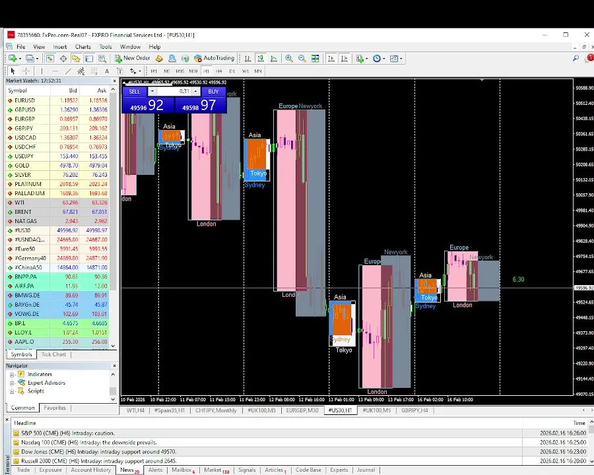This screenshot has height=475, width=594.
Task: Switch timeframe to D1
Action: click(232, 71)
